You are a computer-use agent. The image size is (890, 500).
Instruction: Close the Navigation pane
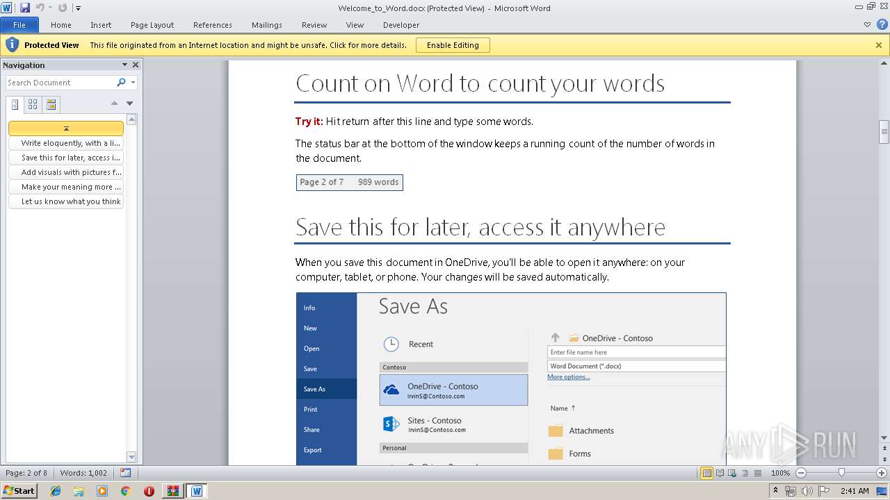pos(136,65)
